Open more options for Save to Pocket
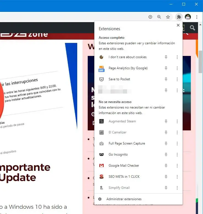This screenshot has height=214, width=203. [x=177, y=79]
